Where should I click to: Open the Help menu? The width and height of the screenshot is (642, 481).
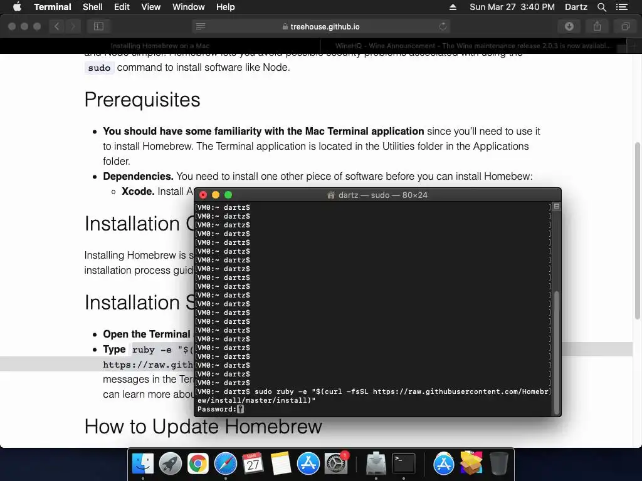(x=225, y=7)
